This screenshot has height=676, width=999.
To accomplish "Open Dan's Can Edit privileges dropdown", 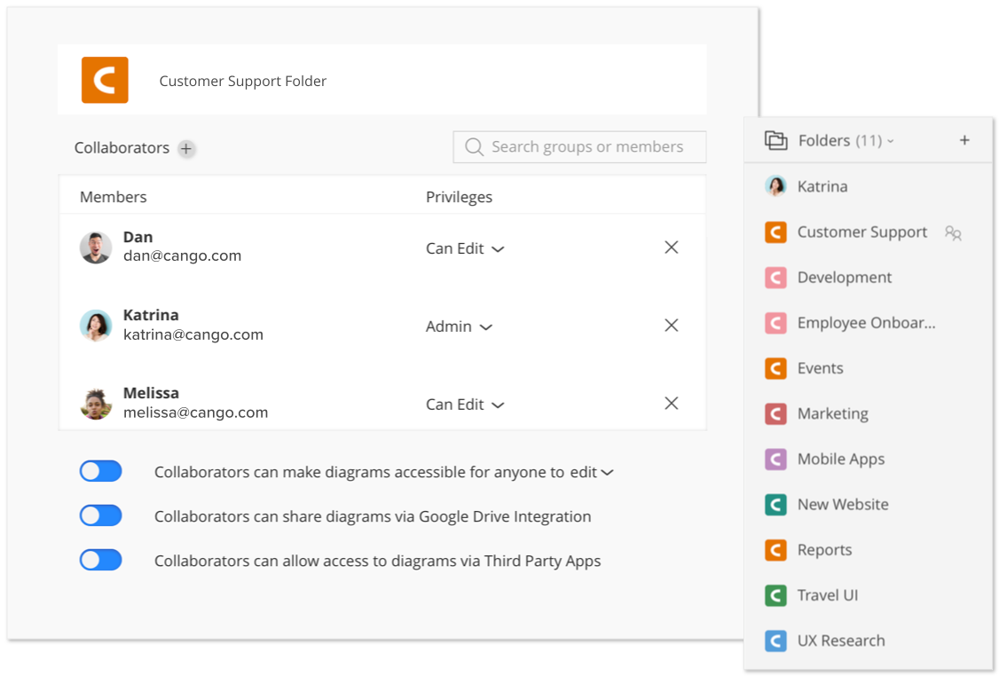I will point(465,249).
